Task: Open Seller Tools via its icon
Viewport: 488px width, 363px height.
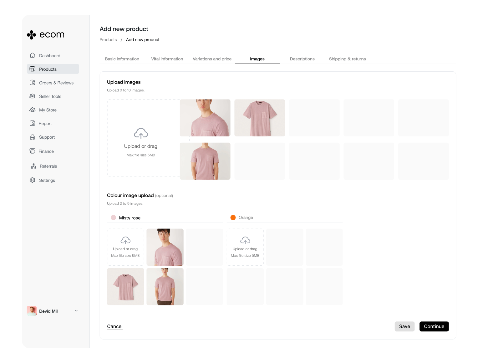Action: [32, 96]
